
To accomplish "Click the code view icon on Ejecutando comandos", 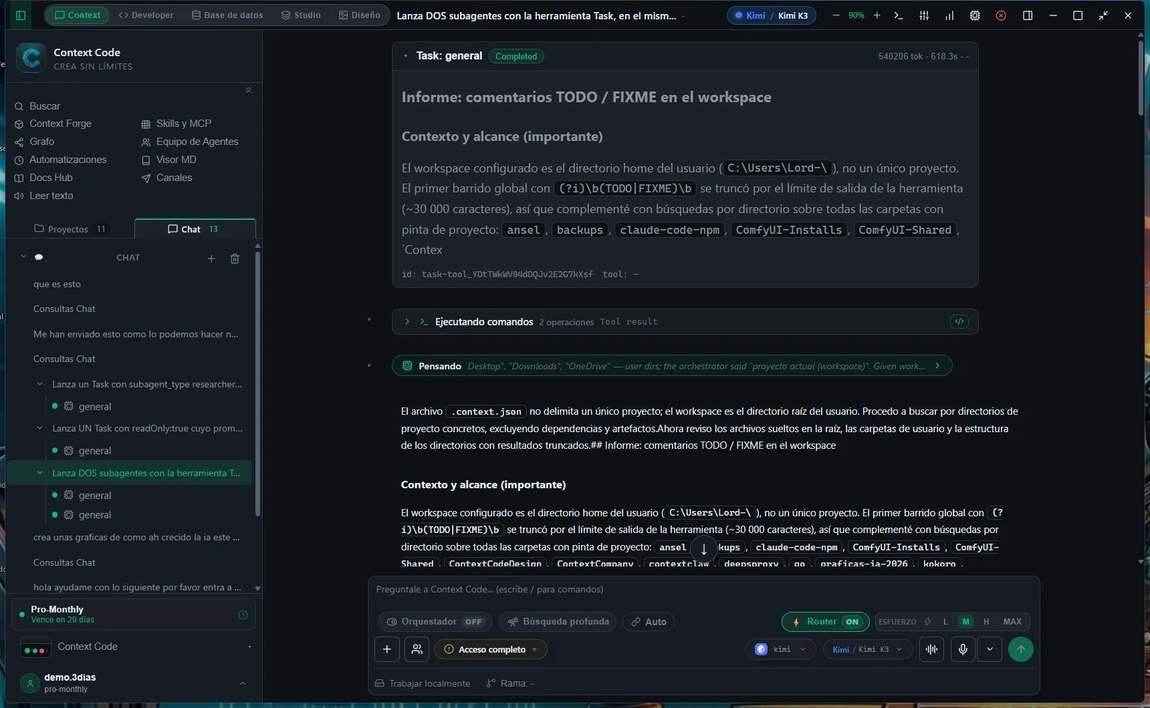I will [959, 321].
